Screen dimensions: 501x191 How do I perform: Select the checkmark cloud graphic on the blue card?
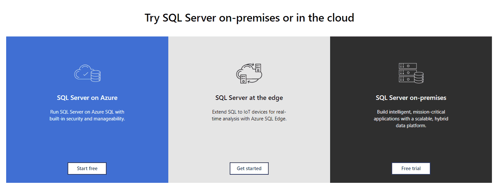pyautogui.click(x=83, y=73)
